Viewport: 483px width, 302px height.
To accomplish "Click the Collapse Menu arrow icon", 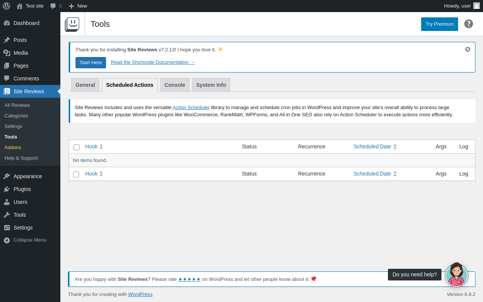I will 7,240.
